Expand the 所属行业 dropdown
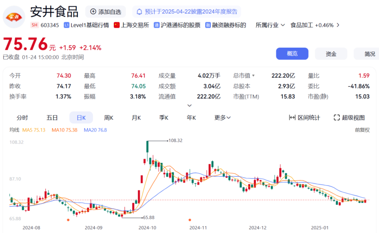Viewport: 379px width, 233px height. [270, 25]
